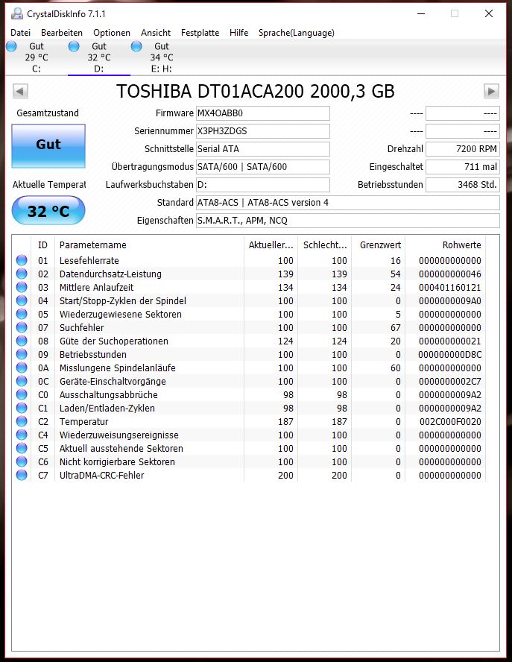Switch to drive C: 29 °C tab
The image size is (512, 662).
click(x=37, y=57)
